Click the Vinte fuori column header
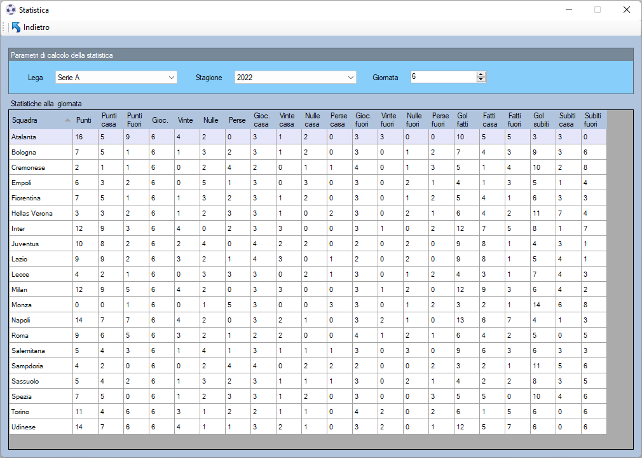Screen dimensions: 642x458 pos(390,120)
